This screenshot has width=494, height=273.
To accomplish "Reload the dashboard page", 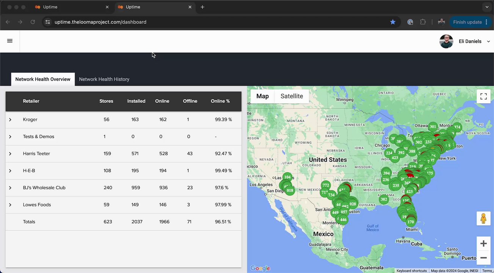I will coord(33,22).
